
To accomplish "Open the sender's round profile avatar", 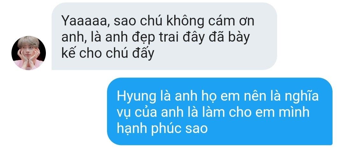I will 29,53.
